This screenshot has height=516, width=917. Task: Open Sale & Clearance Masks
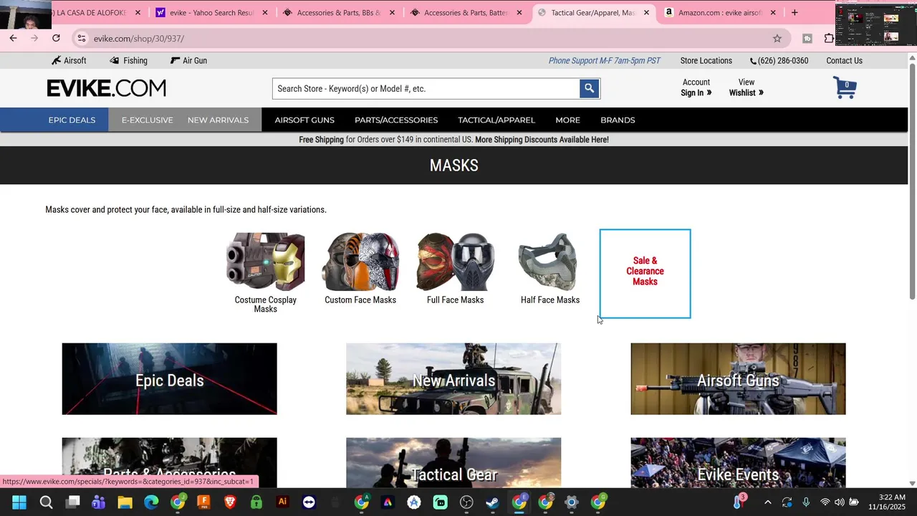click(x=645, y=273)
